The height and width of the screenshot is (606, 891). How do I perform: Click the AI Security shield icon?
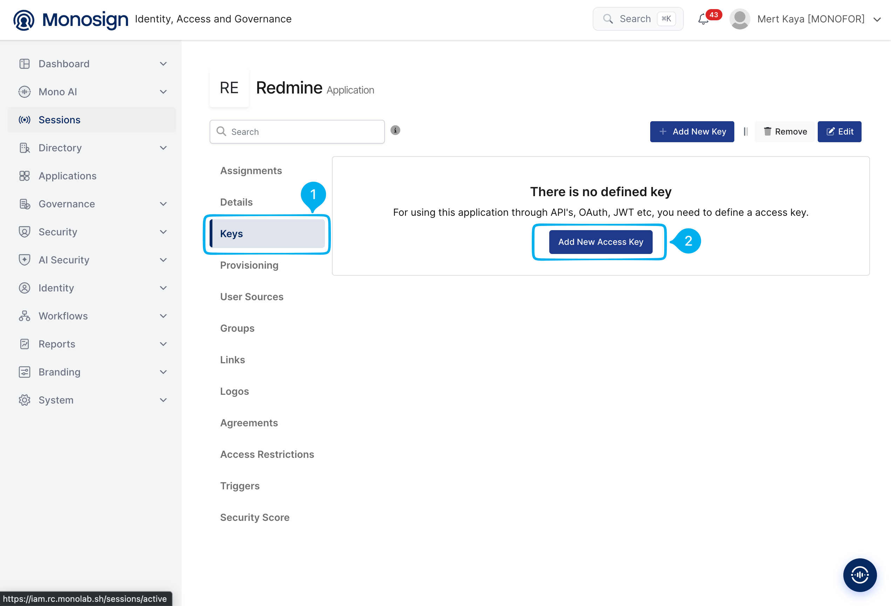pyautogui.click(x=25, y=260)
